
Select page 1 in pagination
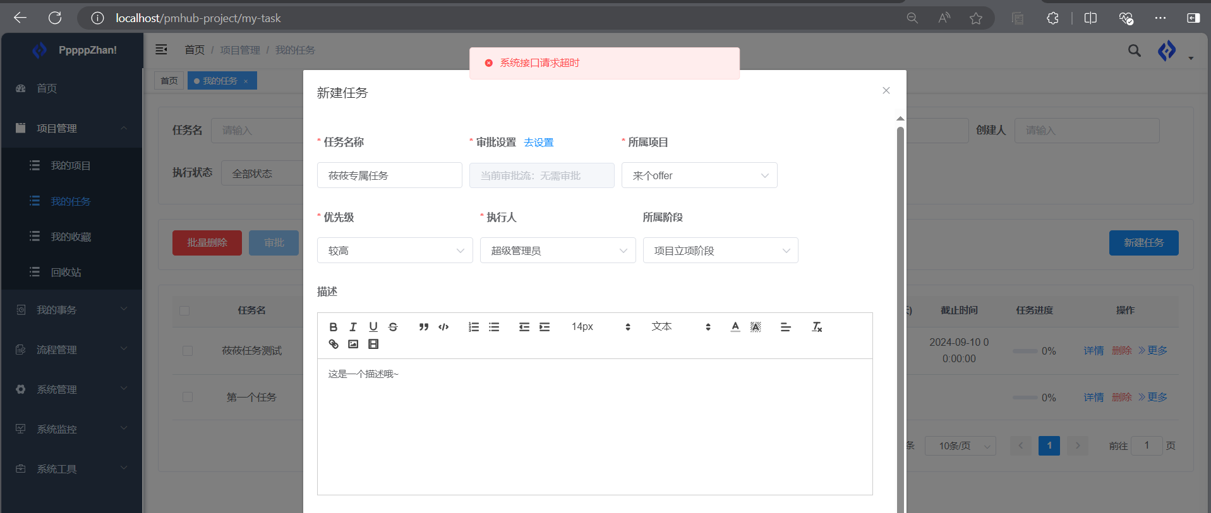pos(1049,445)
